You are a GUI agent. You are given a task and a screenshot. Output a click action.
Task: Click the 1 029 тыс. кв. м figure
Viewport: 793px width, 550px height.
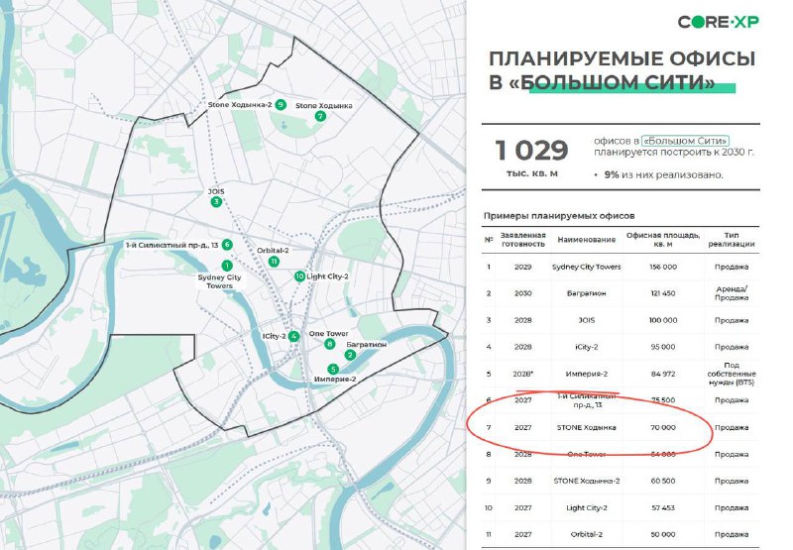(x=531, y=157)
